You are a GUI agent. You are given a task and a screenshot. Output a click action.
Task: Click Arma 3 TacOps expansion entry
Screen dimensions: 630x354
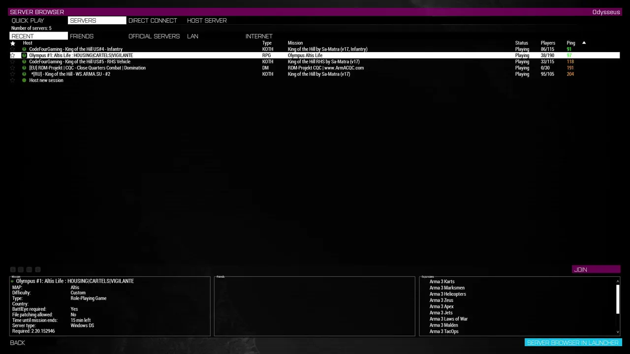pyautogui.click(x=444, y=331)
